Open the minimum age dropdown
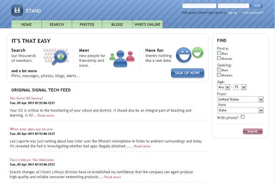 (x=223, y=87)
